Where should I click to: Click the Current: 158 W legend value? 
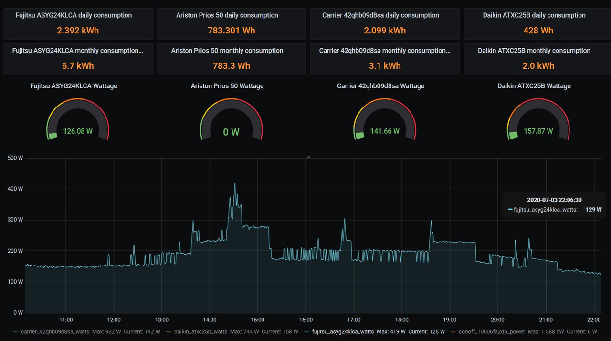tap(280, 331)
